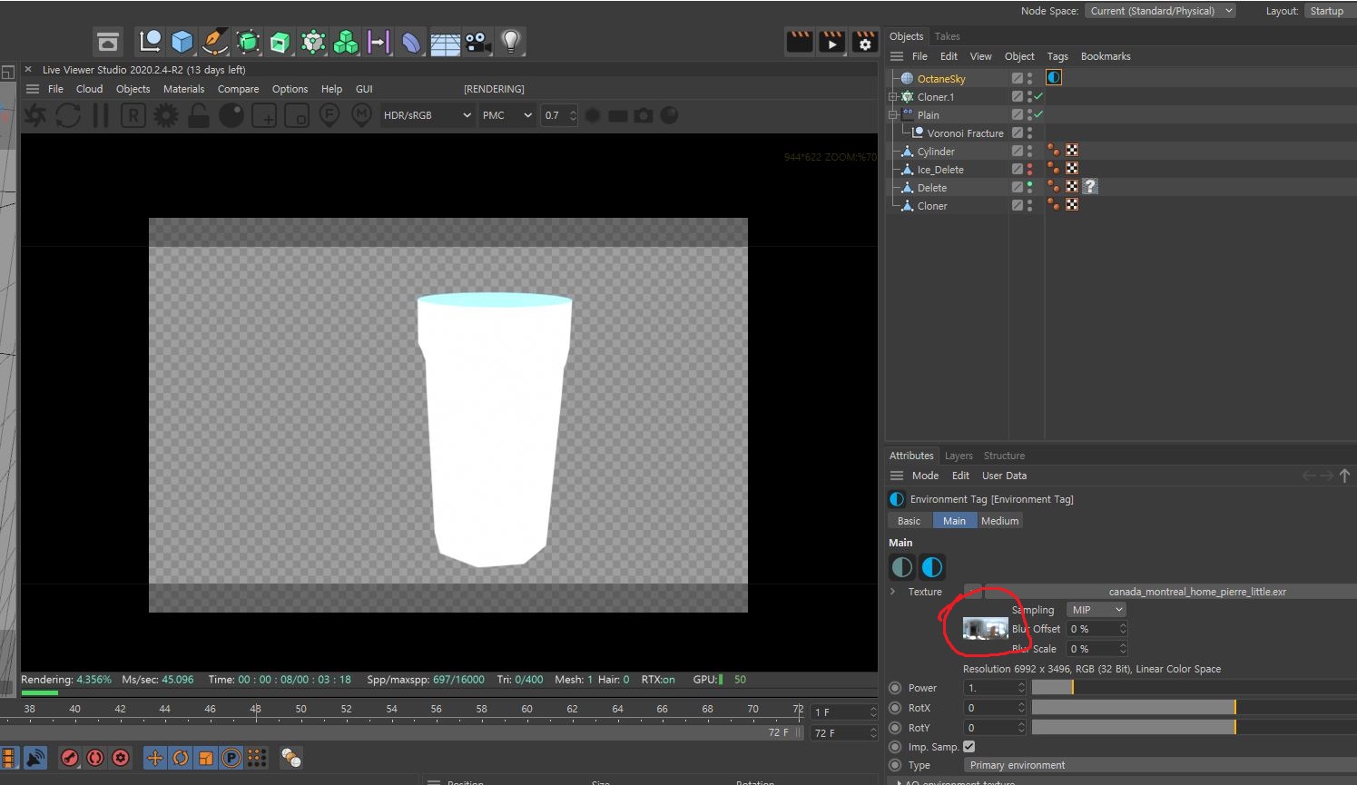Viewport: 1357px width, 785px height.
Task: Select the purple Field icon
Action: [x=379, y=42]
